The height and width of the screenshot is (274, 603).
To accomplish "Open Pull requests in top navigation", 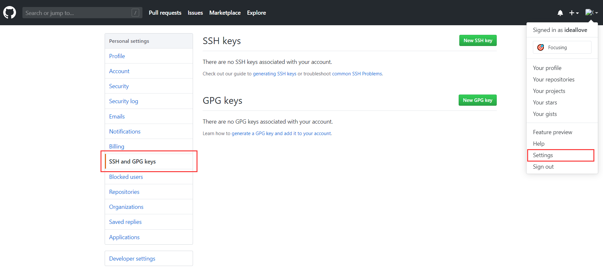I will coord(165,13).
